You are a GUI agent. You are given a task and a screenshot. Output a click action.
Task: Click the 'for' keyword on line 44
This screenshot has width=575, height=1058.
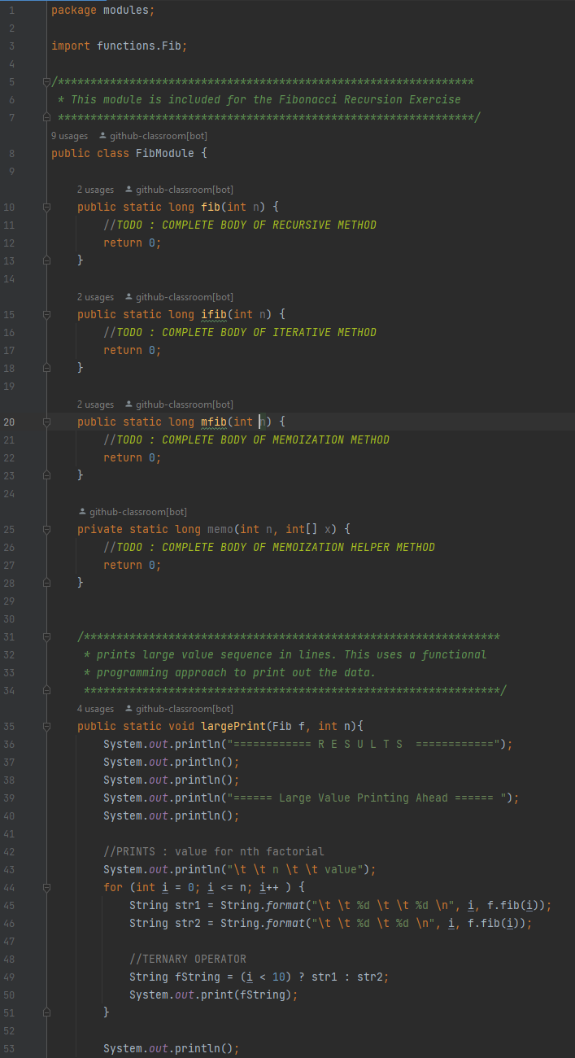(113, 887)
